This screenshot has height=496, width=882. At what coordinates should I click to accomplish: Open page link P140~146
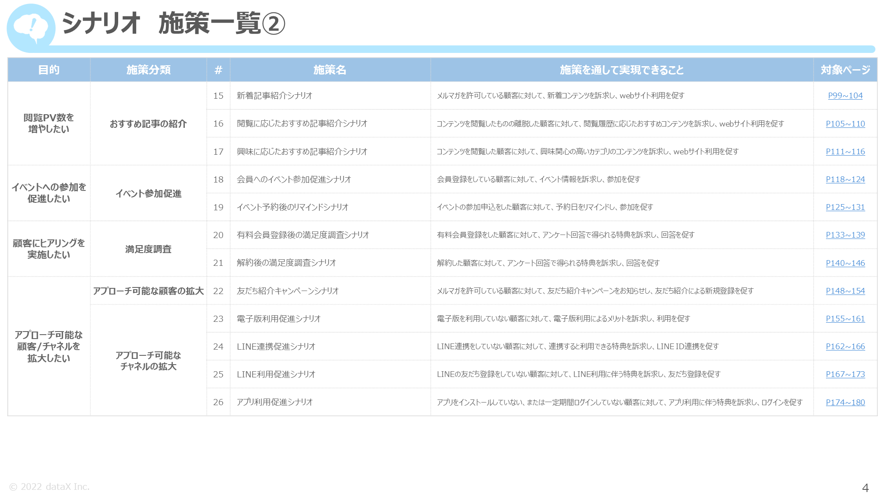845,263
